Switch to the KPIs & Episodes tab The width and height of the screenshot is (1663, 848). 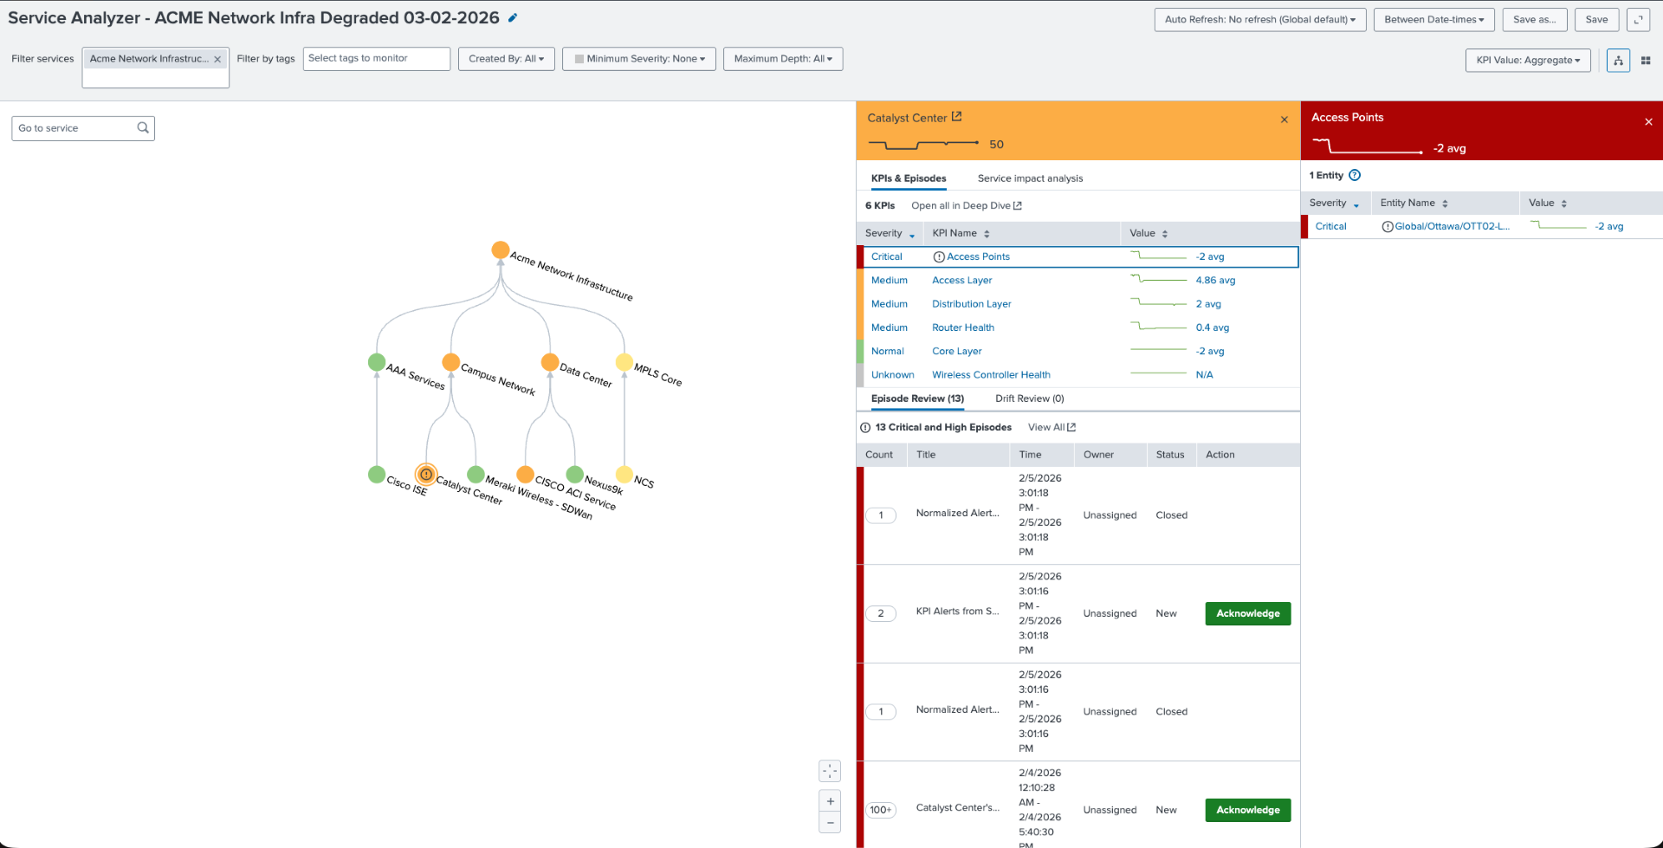(x=909, y=178)
